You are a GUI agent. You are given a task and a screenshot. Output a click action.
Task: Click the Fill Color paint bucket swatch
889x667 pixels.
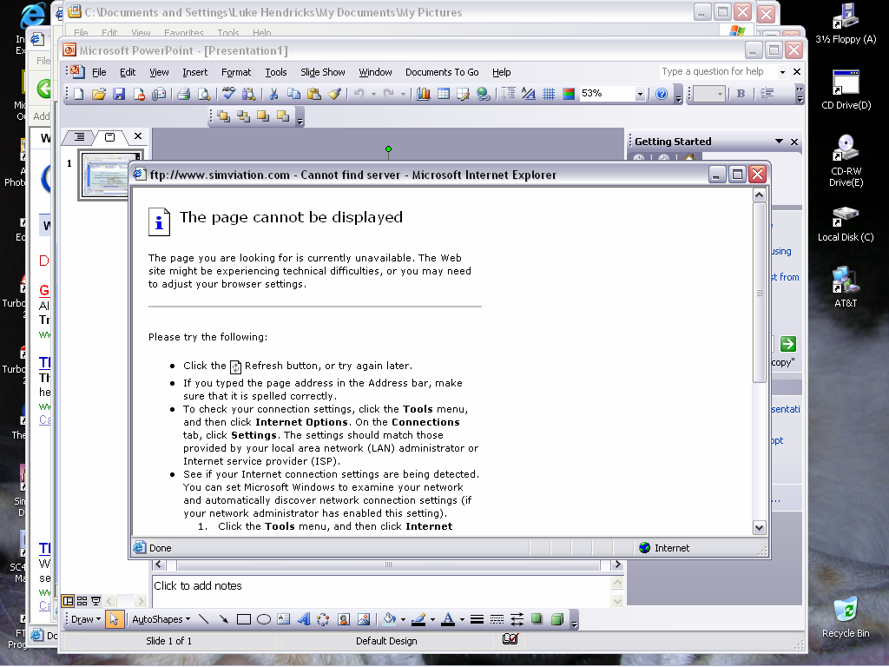click(390, 619)
